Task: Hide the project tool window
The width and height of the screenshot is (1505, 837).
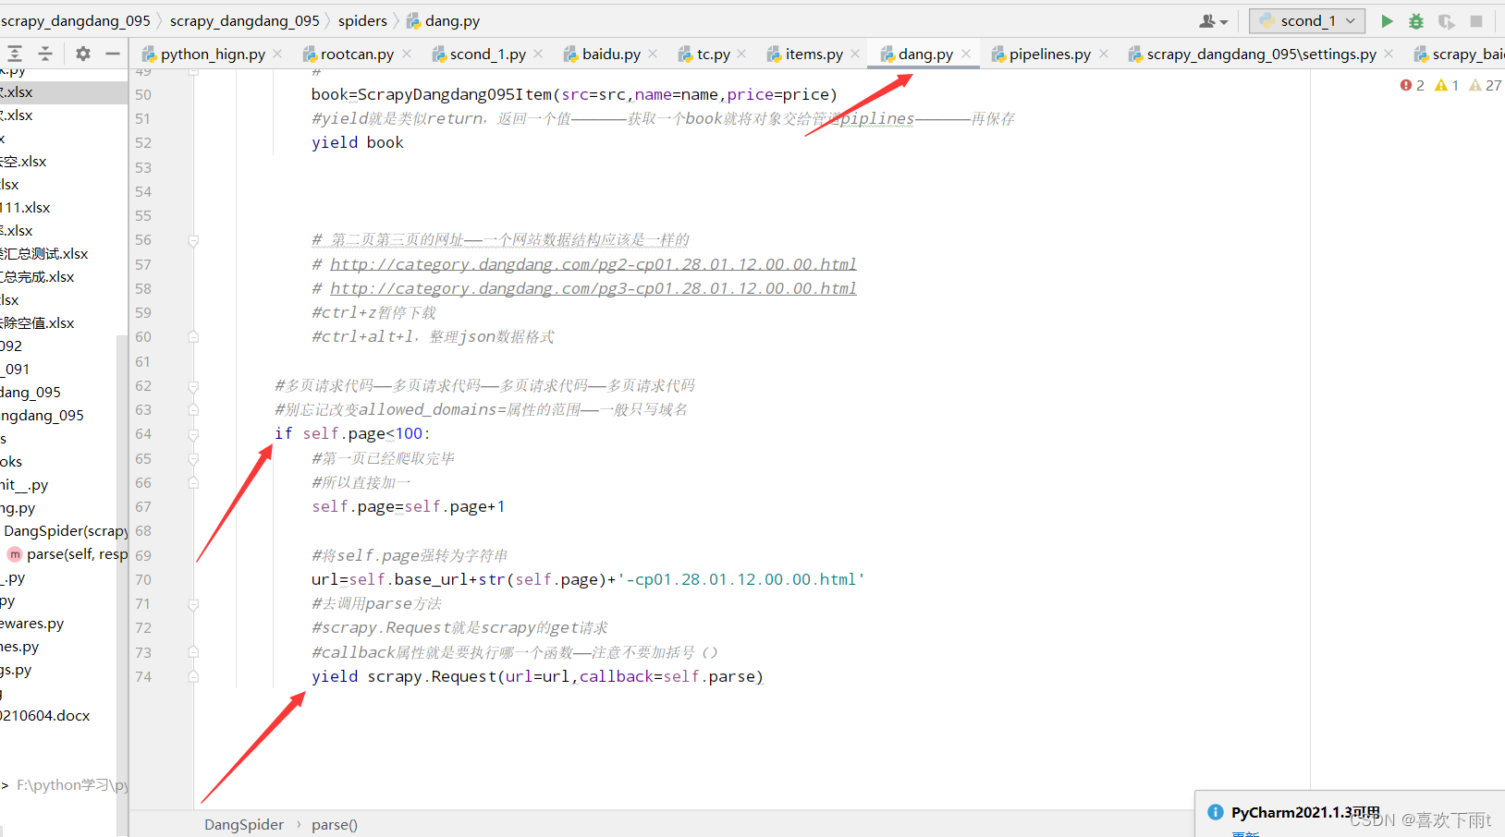Action: pyautogui.click(x=113, y=54)
